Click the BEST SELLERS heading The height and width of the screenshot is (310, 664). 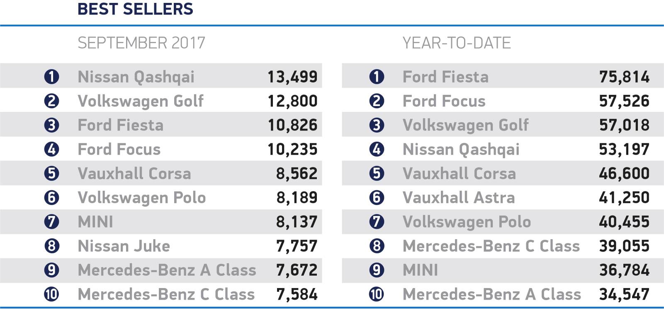(x=135, y=9)
